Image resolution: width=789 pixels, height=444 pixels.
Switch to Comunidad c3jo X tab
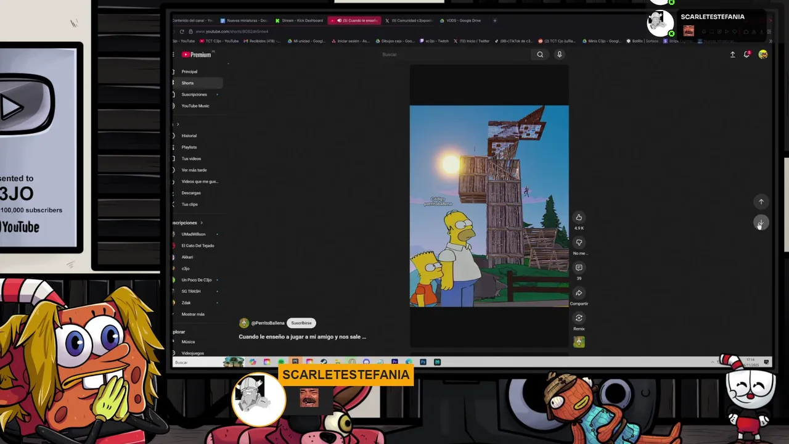(410, 20)
